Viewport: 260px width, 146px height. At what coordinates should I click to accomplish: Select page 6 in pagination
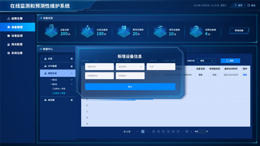173,132
